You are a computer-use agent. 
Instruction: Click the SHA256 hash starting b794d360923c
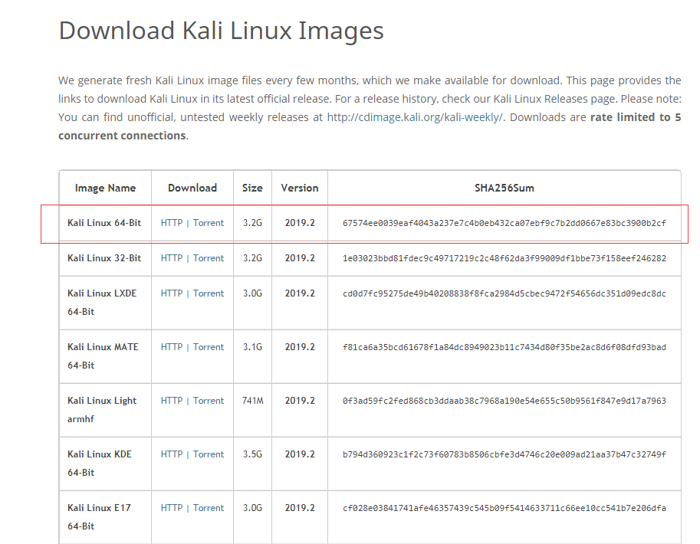(504, 454)
